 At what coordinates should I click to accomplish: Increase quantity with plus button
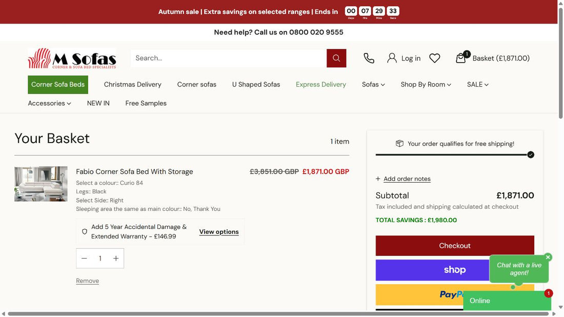[x=116, y=259]
